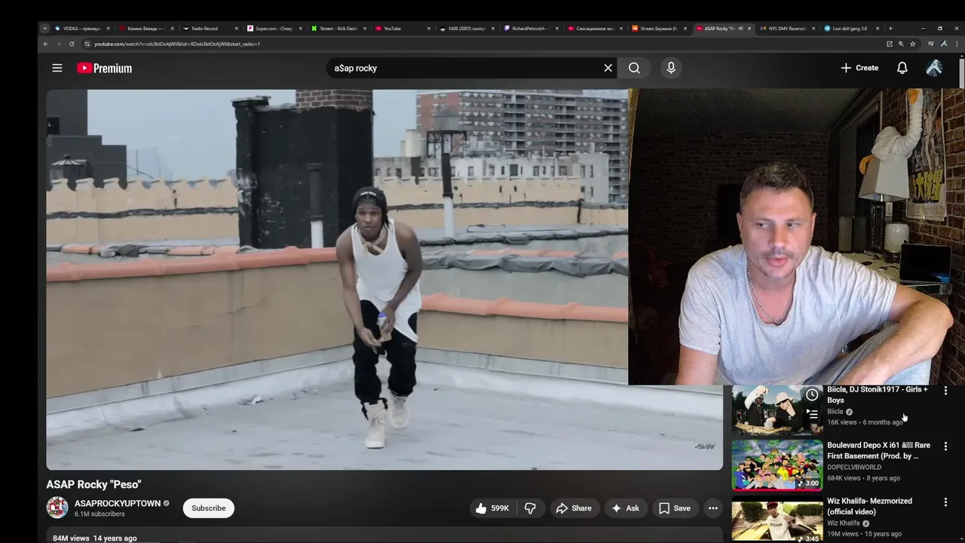Open options for Boulevard Depo video

pos(945,446)
